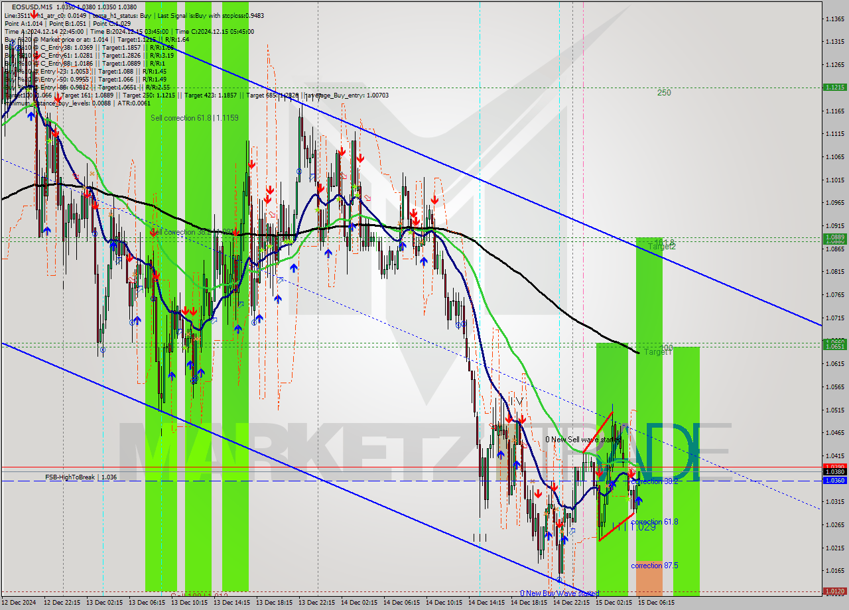Click '15 Dec 06:15' on time axis

point(656,603)
